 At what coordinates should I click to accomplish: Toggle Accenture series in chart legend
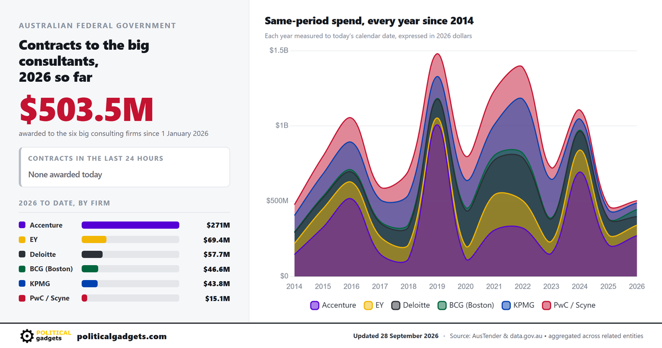[333, 305]
